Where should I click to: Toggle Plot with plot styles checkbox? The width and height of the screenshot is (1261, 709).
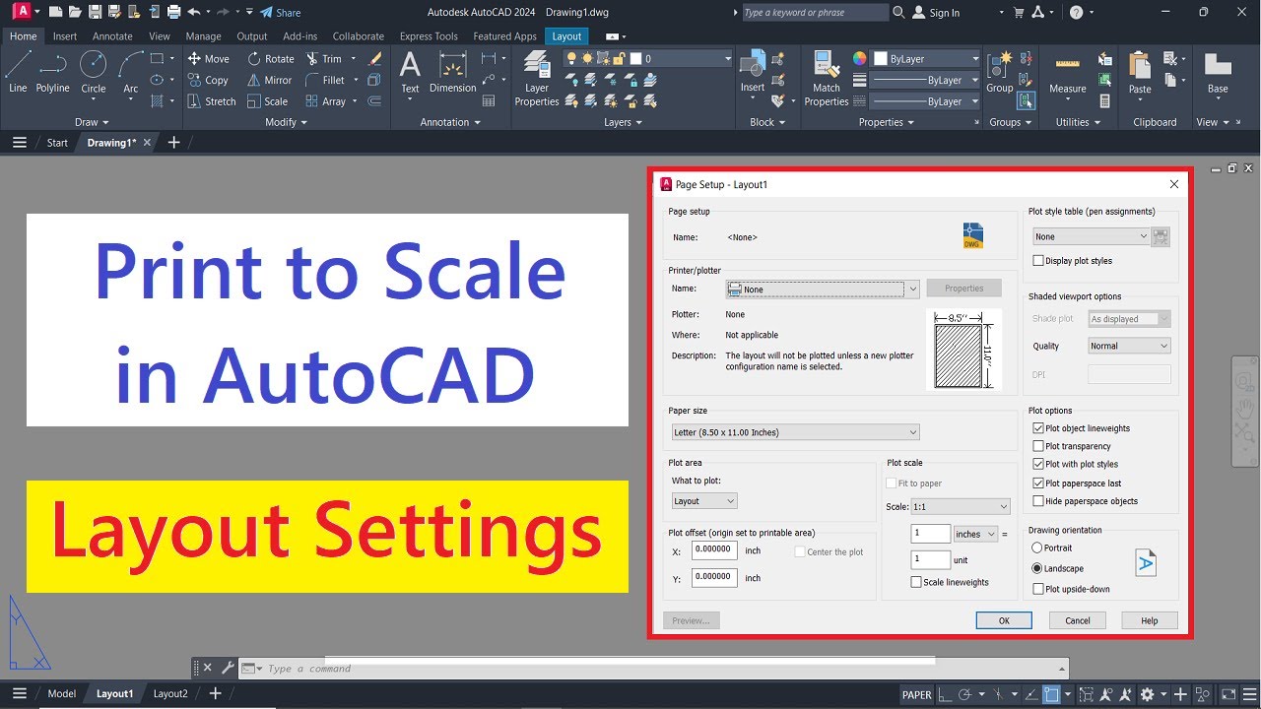pyautogui.click(x=1038, y=464)
